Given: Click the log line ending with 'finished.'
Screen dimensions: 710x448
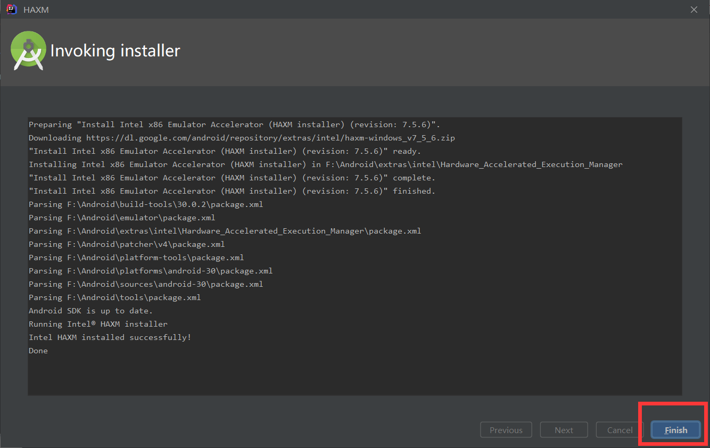Looking at the screenshot, I should tap(232, 191).
